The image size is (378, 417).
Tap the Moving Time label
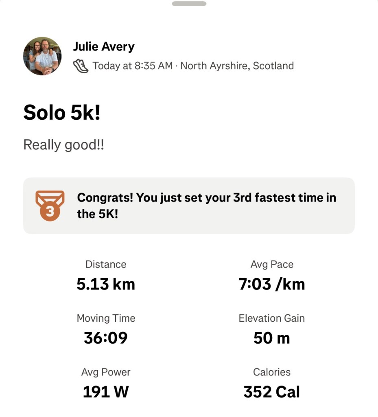click(106, 318)
